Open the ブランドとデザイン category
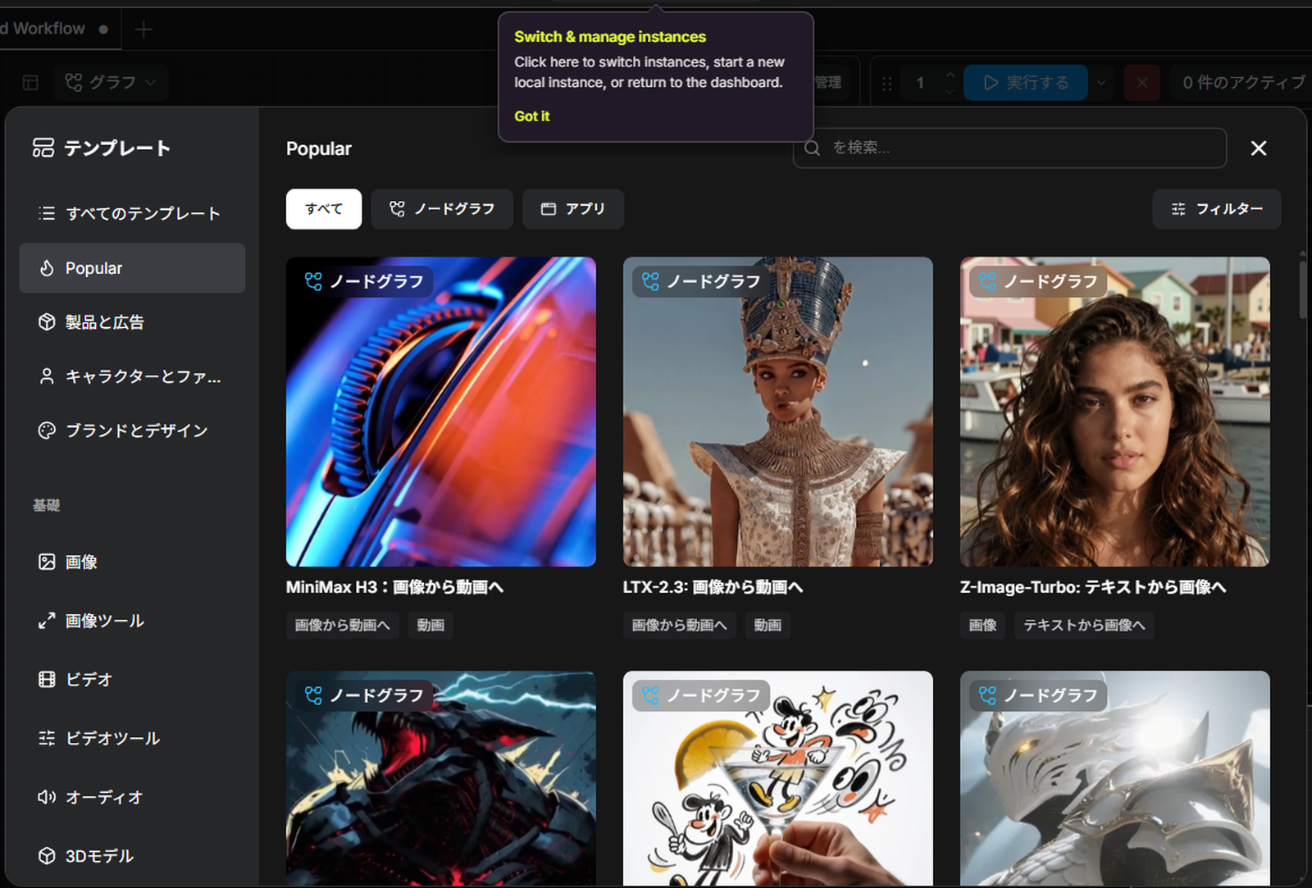The height and width of the screenshot is (888, 1312). click(x=132, y=430)
